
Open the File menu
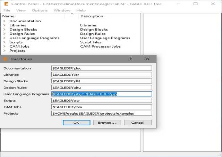7,10
